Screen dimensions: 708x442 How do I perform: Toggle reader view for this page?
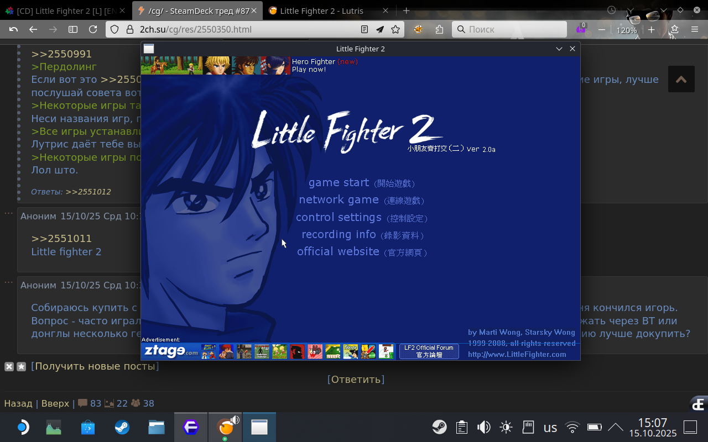(365, 29)
